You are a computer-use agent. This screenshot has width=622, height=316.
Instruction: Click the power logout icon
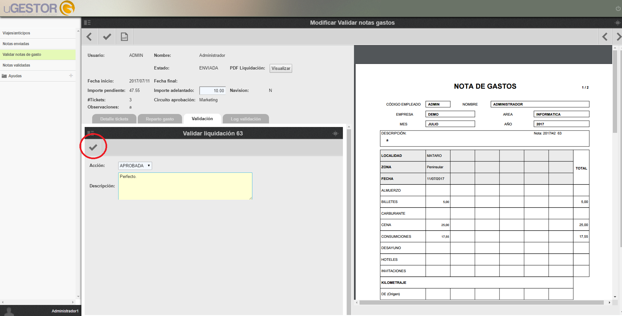(618, 8)
